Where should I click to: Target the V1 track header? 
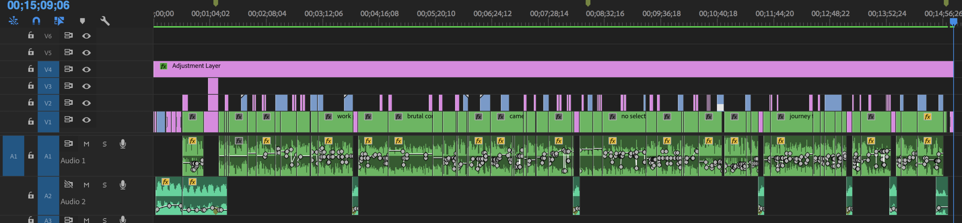48,122
